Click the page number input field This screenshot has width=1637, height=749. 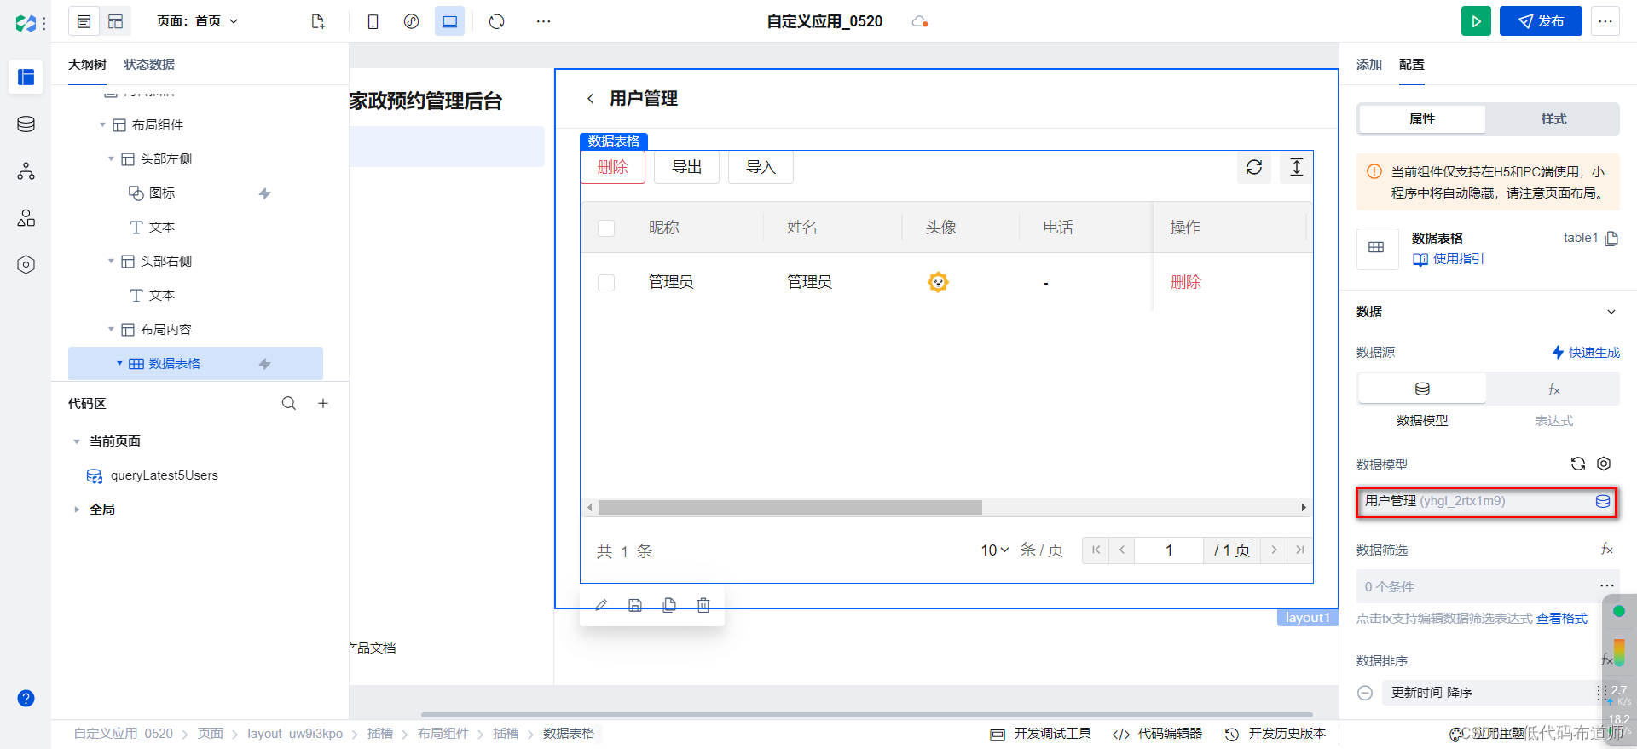[1169, 550]
